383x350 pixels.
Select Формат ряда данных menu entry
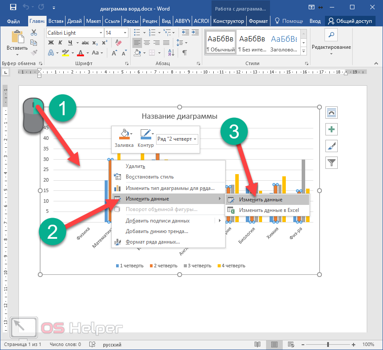(x=153, y=242)
